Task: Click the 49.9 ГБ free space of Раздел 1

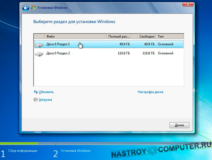Action: coord(149,44)
